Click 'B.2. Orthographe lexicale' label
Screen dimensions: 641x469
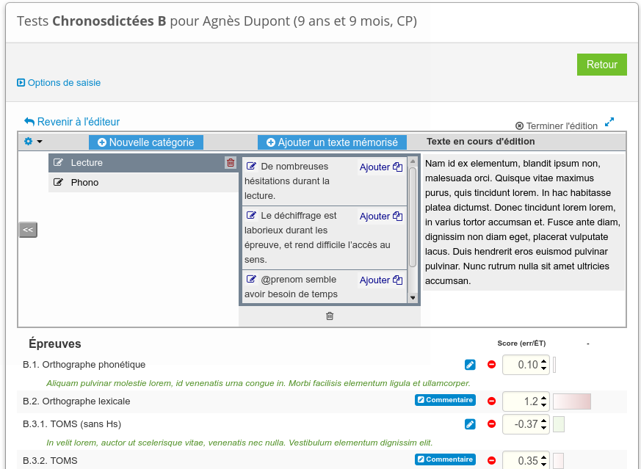point(76,401)
